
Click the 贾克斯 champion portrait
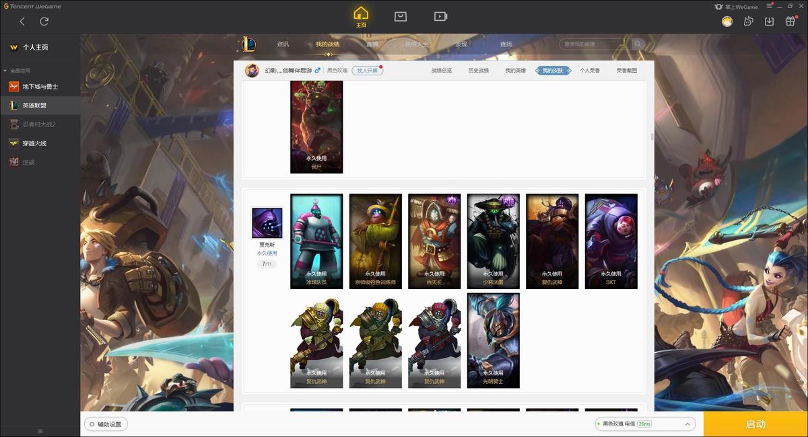coord(267,223)
